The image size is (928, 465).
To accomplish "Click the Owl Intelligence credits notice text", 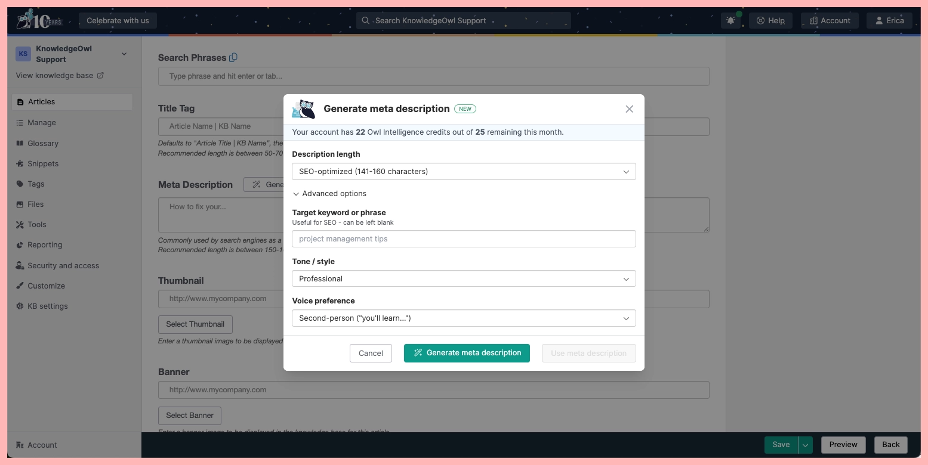I will 428,132.
